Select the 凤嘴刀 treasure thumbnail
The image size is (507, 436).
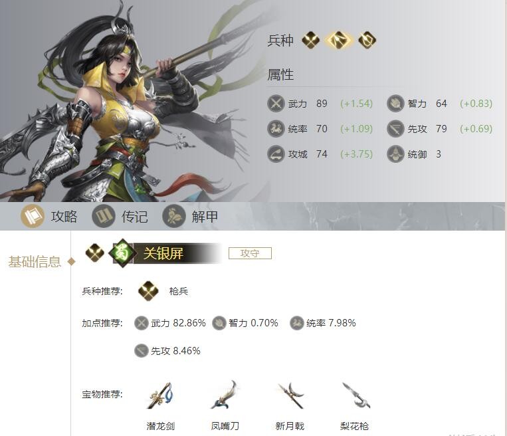click(x=225, y=395)
